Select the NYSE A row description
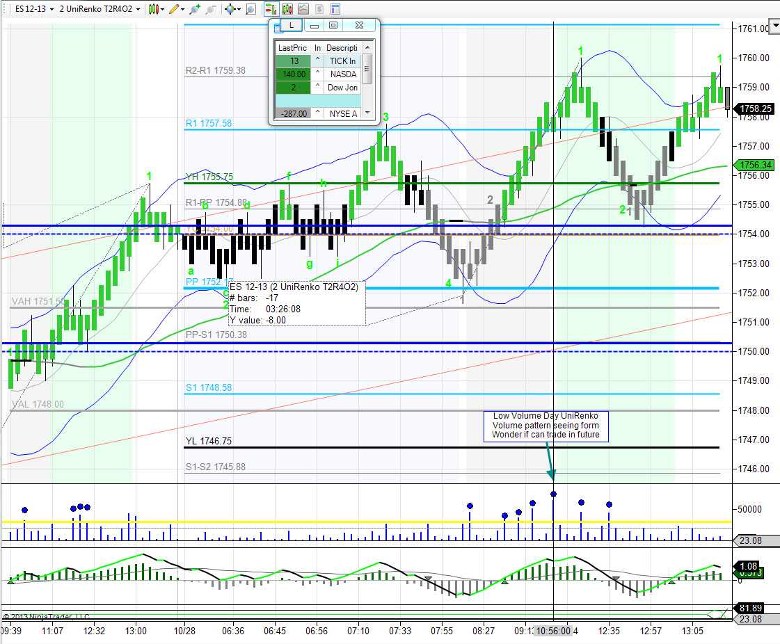 [343, 114]
